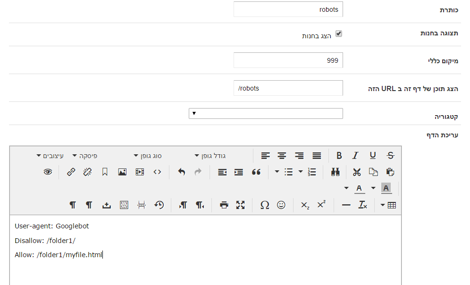Viewport: 470px width, 285px height.
Task: Toggle the preview eye icon
Action: tap(48, 172)
